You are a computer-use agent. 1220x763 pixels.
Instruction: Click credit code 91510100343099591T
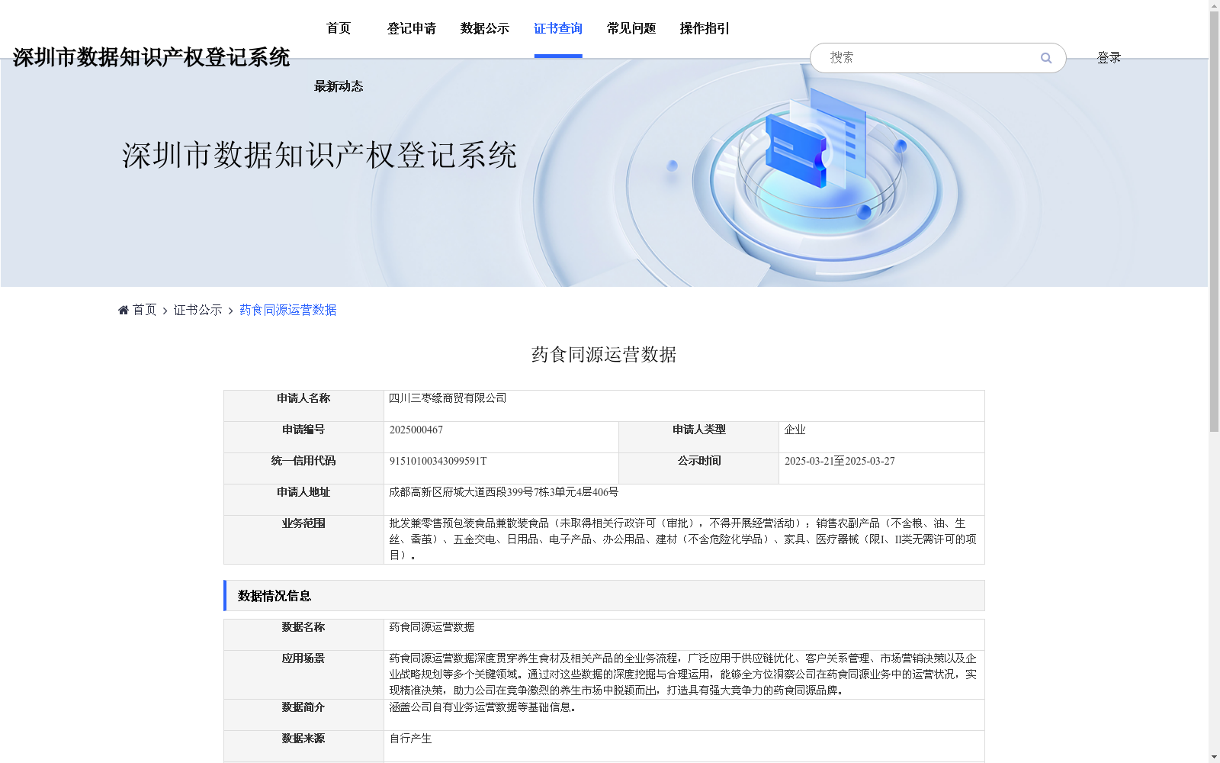pos(438,461)
